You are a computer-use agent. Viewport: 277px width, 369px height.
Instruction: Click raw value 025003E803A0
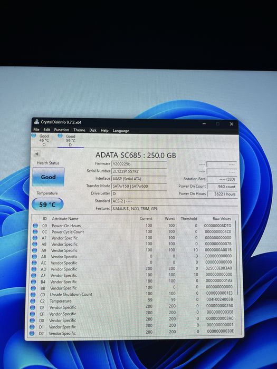point(218,268)
